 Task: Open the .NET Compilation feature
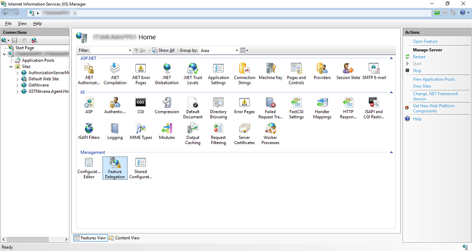click(x=115, y=74)
